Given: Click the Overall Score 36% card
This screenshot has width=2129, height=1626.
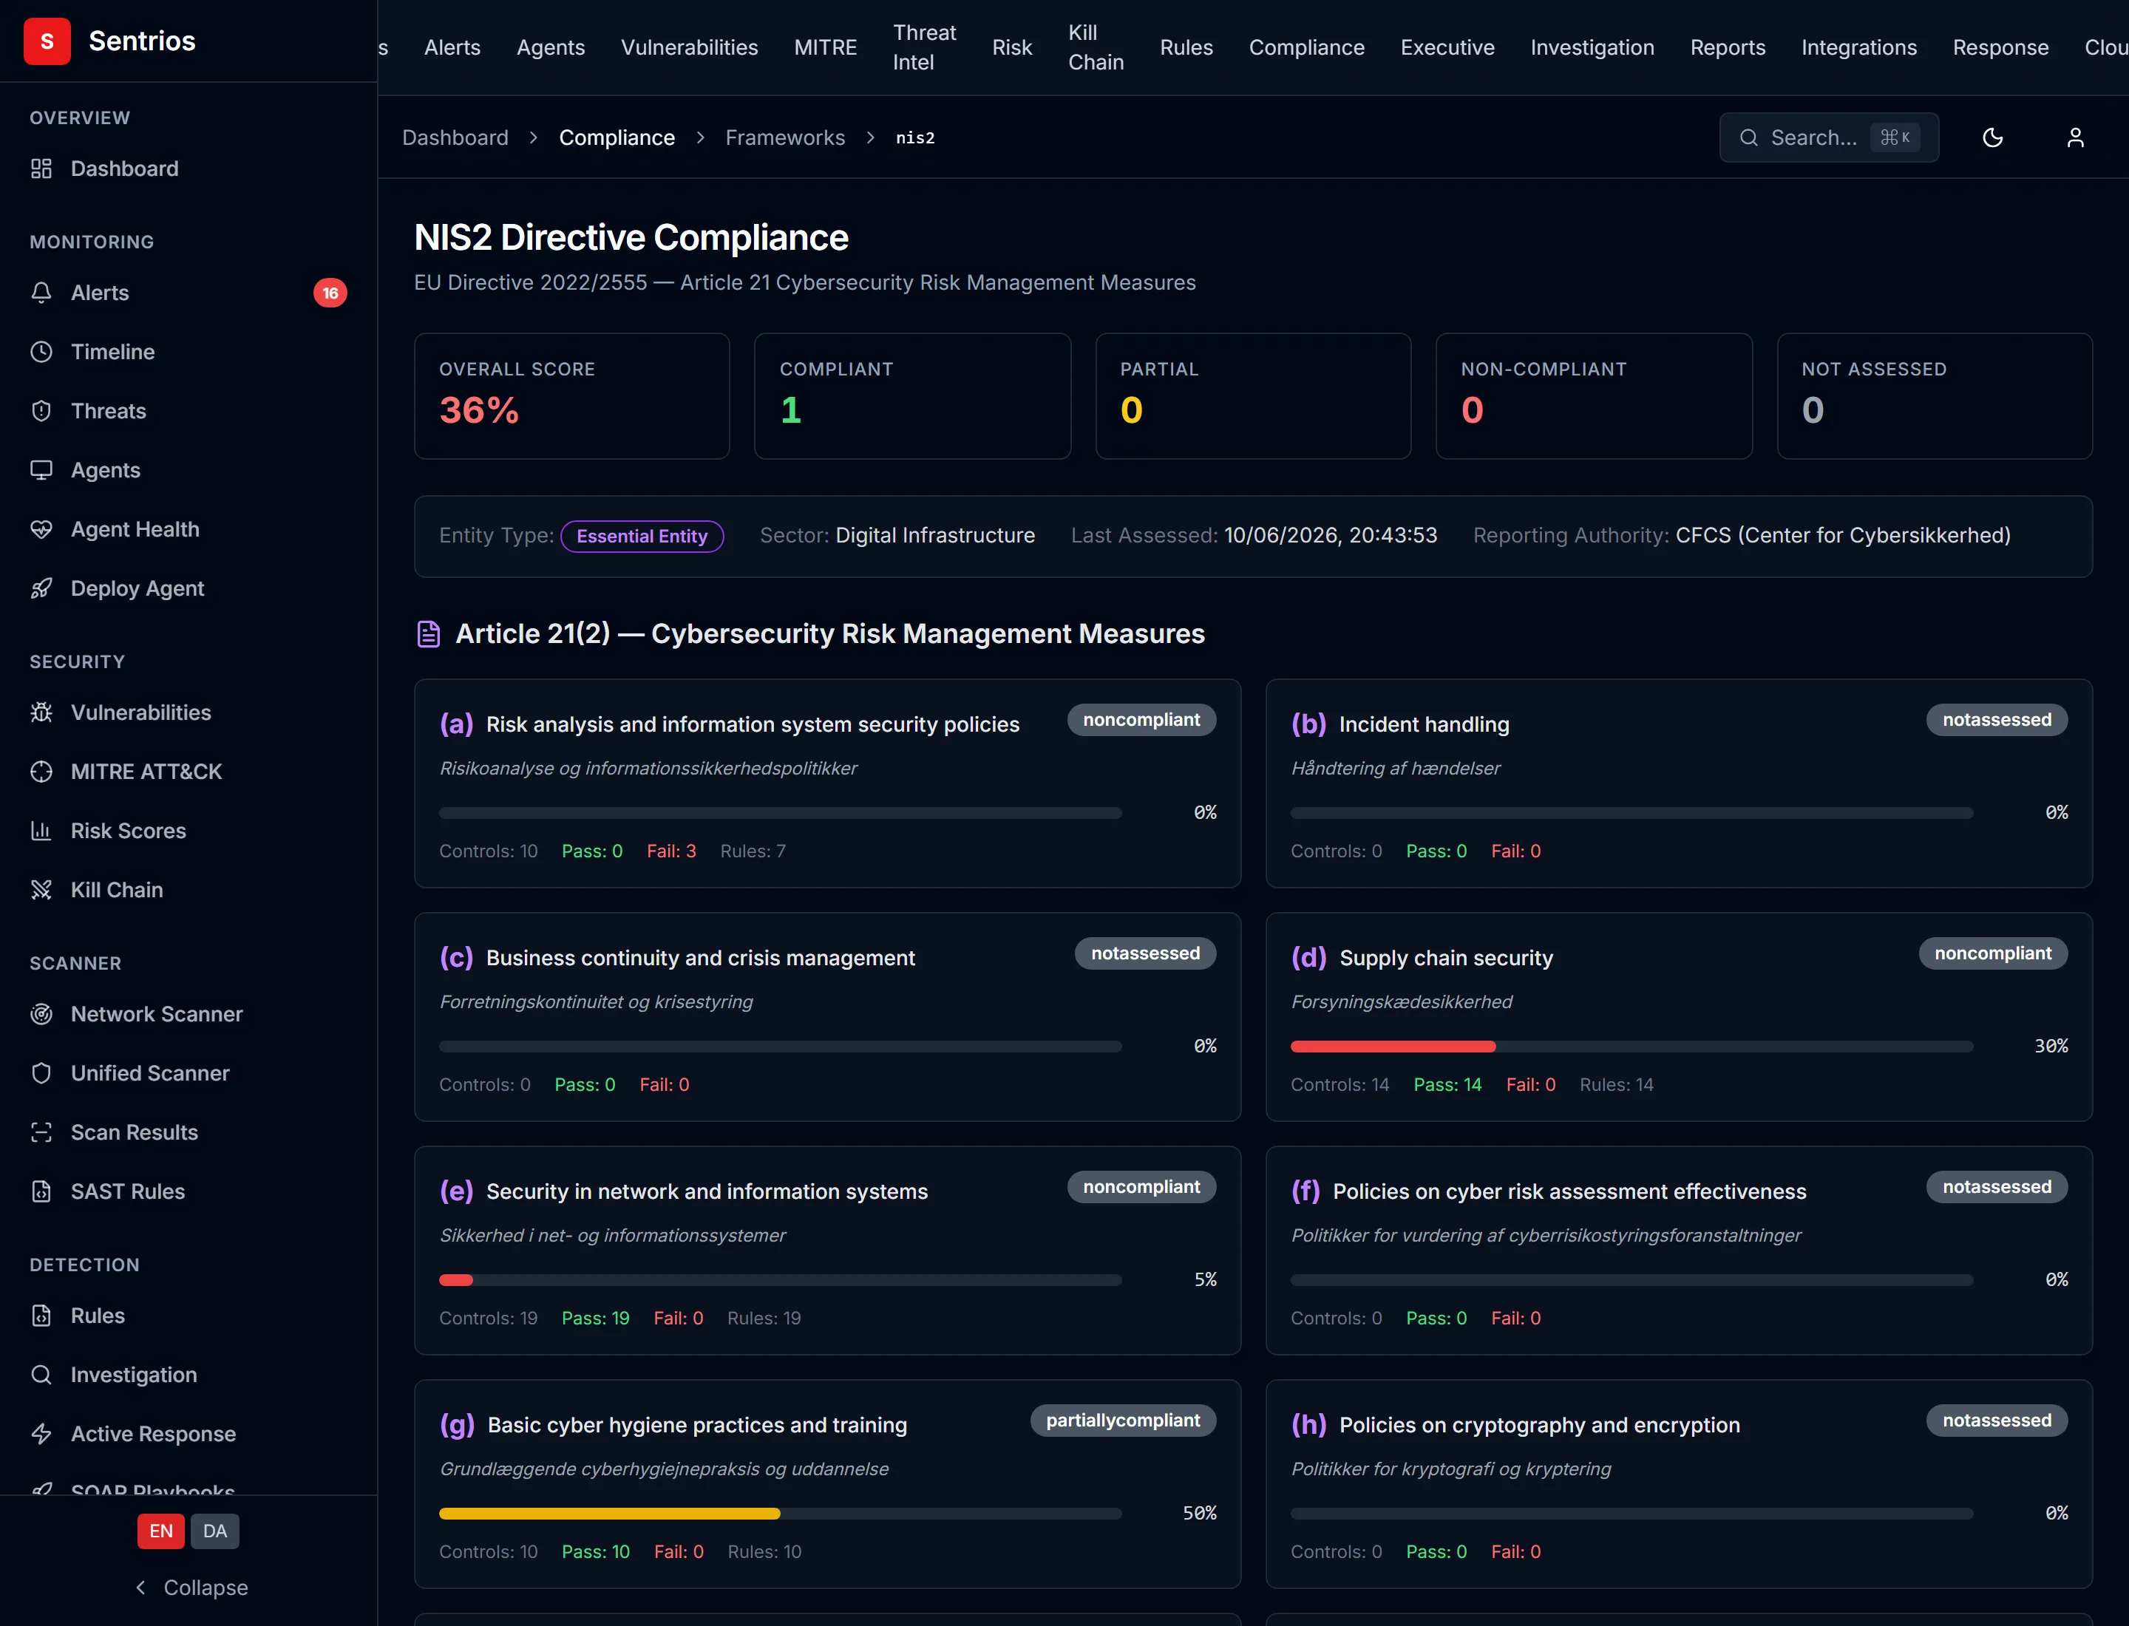Looking at the screenshot, I should pyautogui.click(x=571, y=396).
